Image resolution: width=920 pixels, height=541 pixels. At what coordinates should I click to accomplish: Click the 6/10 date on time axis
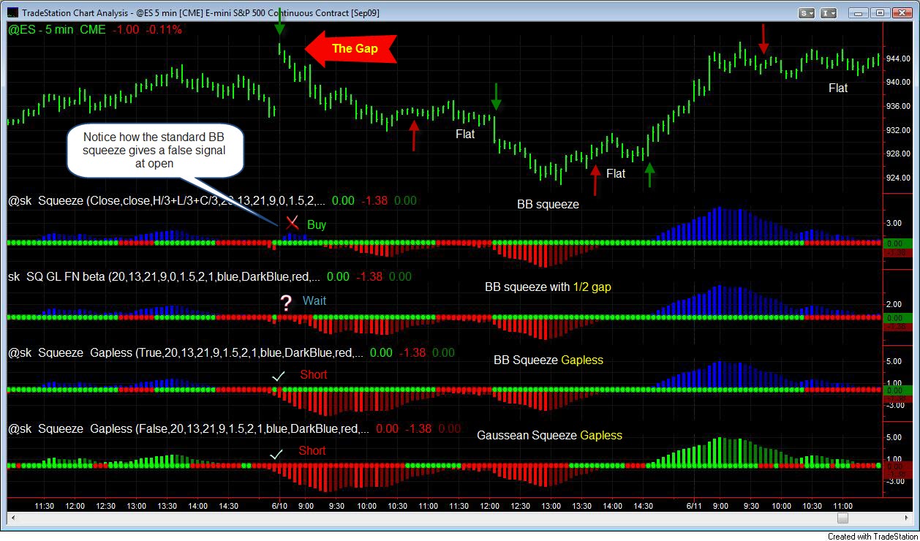coord(279,506)
